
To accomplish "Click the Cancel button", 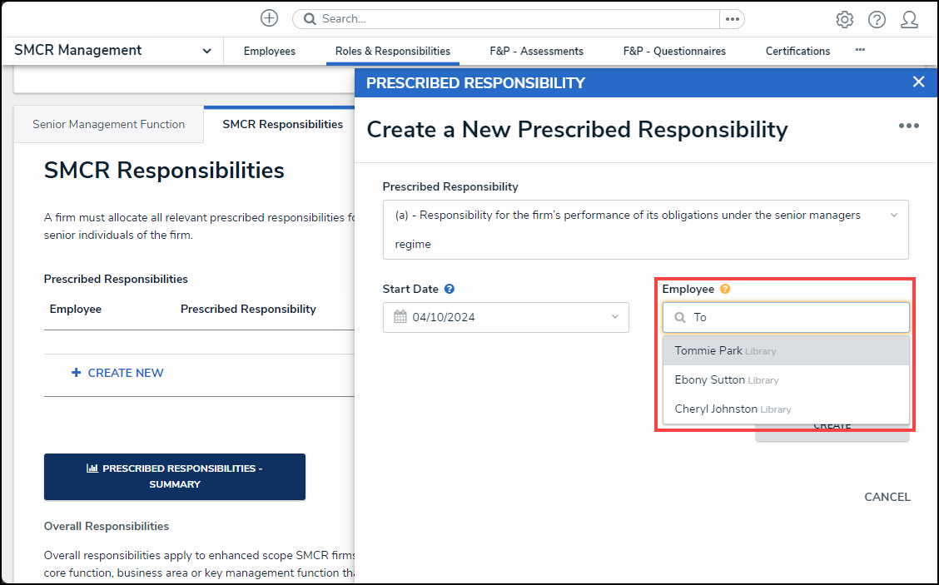I will coord(887,497).
